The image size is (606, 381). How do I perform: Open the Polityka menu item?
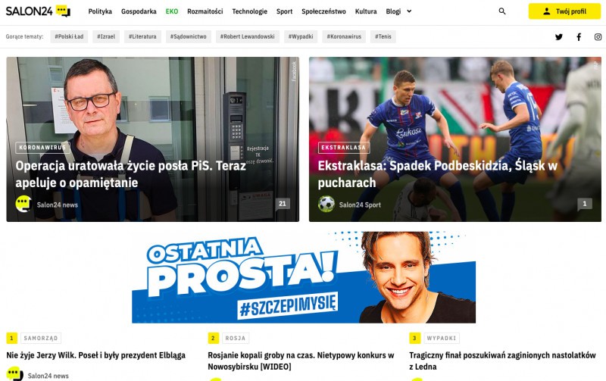pos(100,11)
